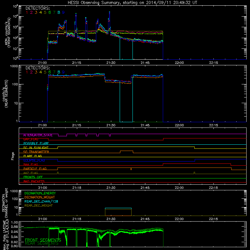
Task: Select the ECLIPSE_FLAG label
Action: 34,160
